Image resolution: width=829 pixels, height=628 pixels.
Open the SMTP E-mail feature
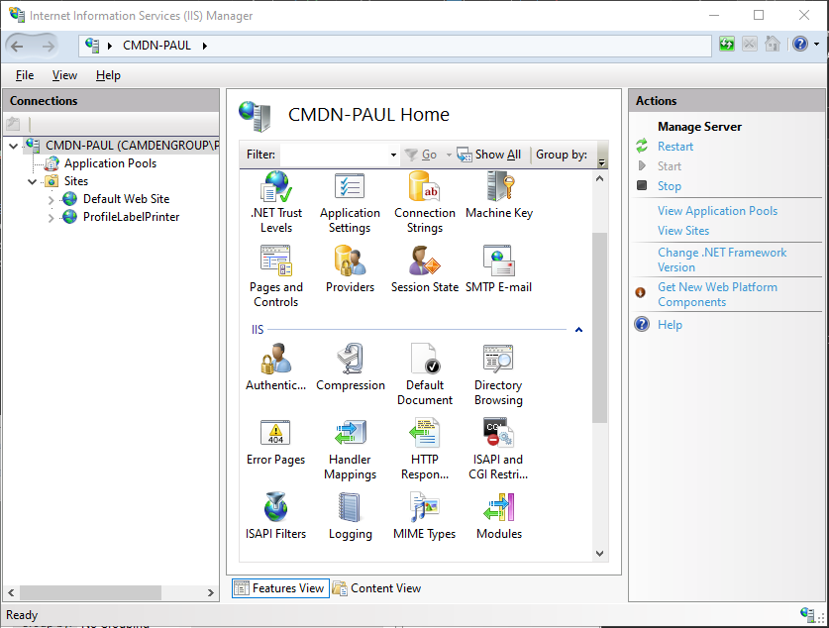(498, 269)
